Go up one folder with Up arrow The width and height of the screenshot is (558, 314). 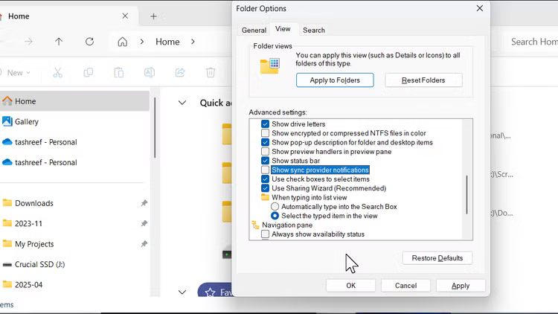(x=59, y=42)
